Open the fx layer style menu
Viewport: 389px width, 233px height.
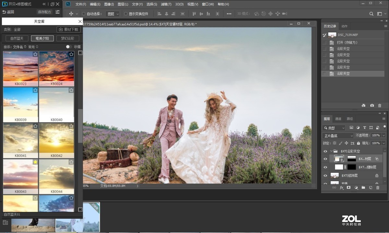pyautogui.click(x=341, y=188)
